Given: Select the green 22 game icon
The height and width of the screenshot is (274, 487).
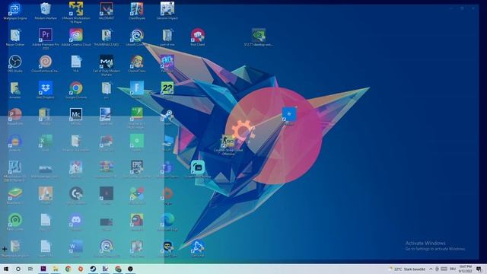Looking at the screenshot, I should (167, 88).
